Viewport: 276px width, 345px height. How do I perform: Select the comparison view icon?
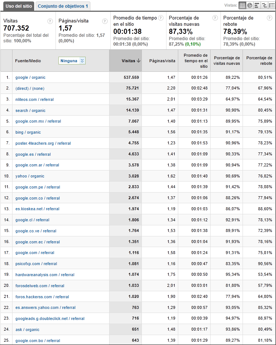tap(264, 6)
